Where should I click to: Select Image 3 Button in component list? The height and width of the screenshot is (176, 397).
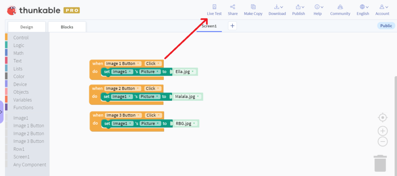click(29, 141)
